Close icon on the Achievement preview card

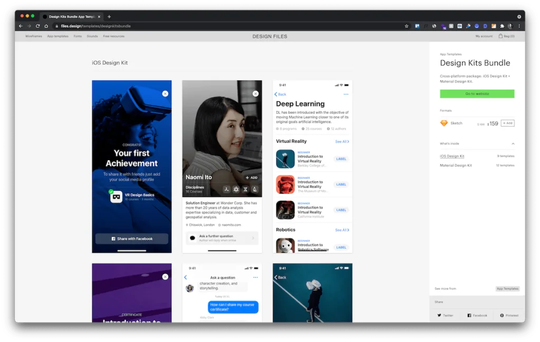point(165,94)
